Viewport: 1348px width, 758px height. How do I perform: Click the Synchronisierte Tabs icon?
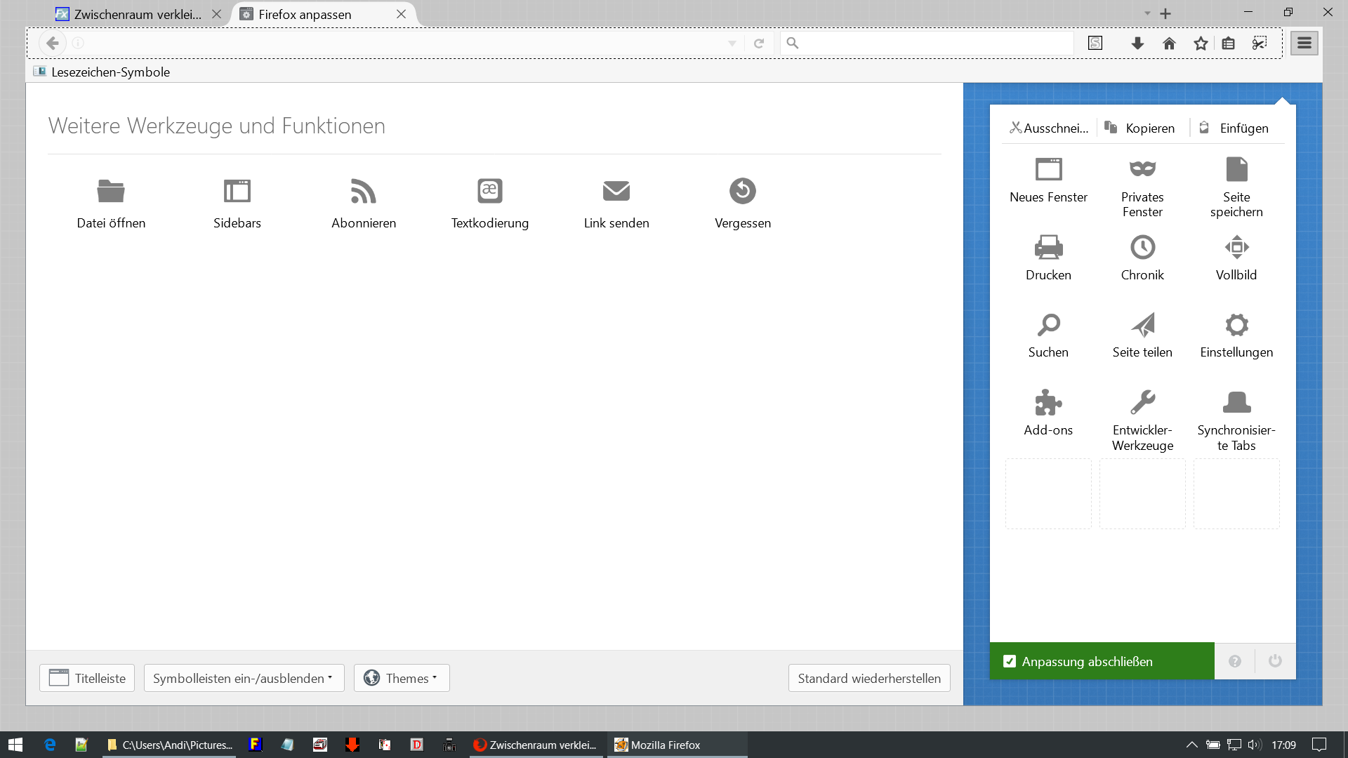click(x=1236, y=402)
